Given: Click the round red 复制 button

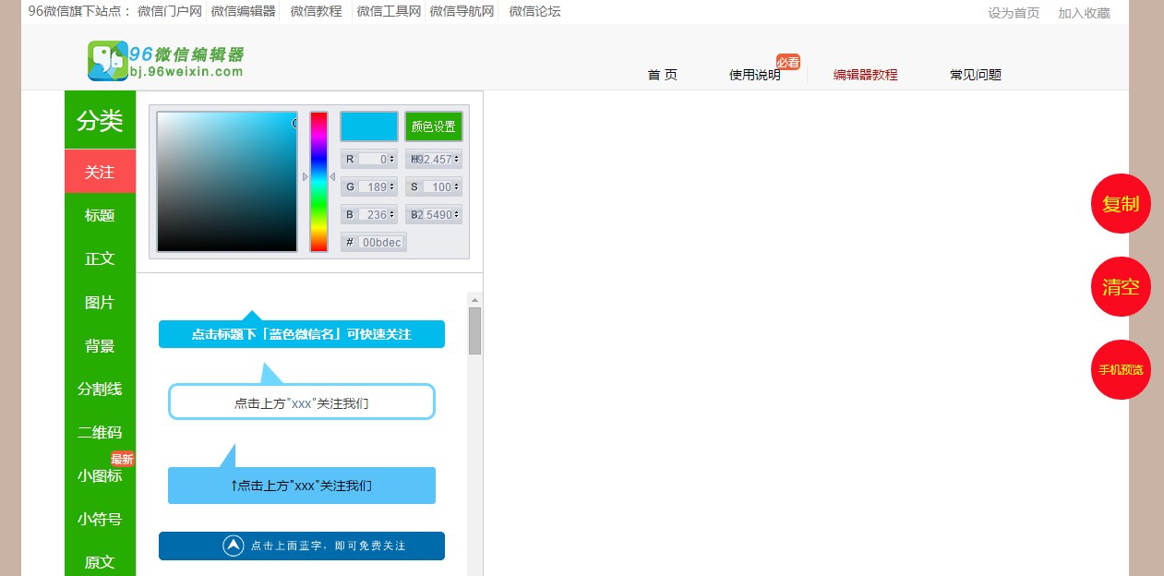Looking at the screenshot, I should pyautogui.click(x=1121, y=204).
